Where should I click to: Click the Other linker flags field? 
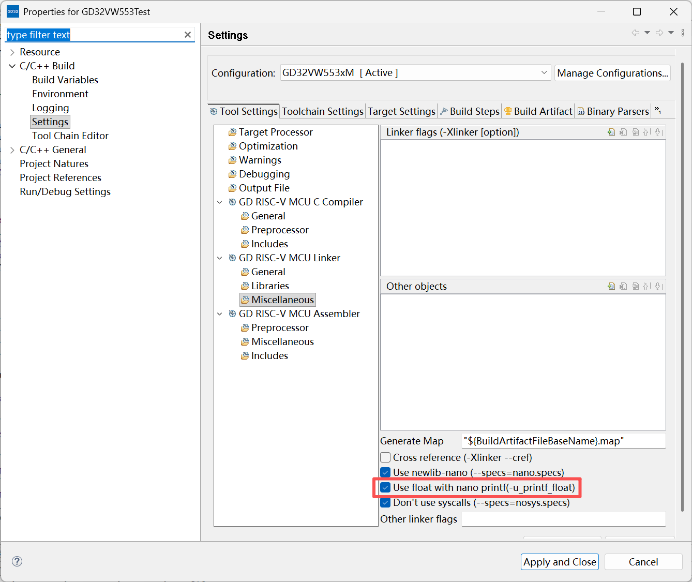[563, 519]
